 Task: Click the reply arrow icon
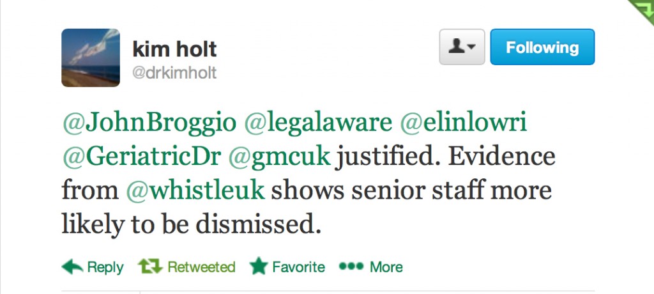pos(71,266)
